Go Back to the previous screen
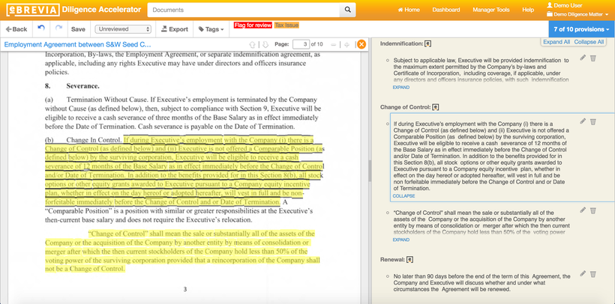This screenshot has height=304, width=615. [x=16, y=29]
